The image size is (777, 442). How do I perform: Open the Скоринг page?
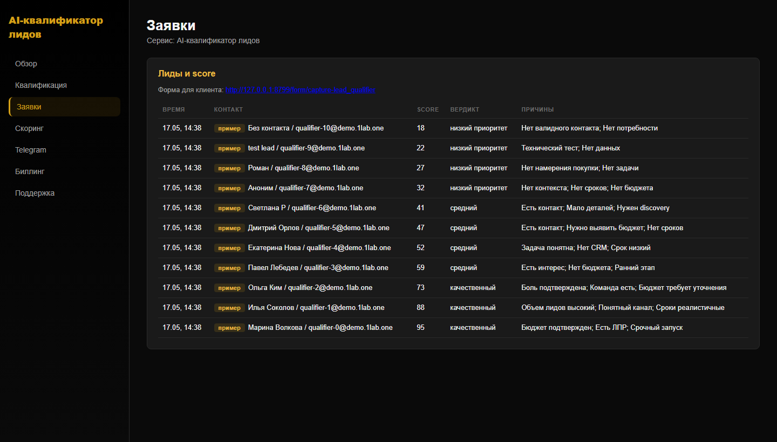point(64,128)
